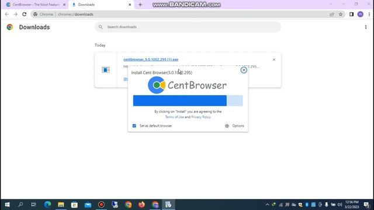Click the installer progress bar
Screen dimensions: 374x210
point(188,100)
